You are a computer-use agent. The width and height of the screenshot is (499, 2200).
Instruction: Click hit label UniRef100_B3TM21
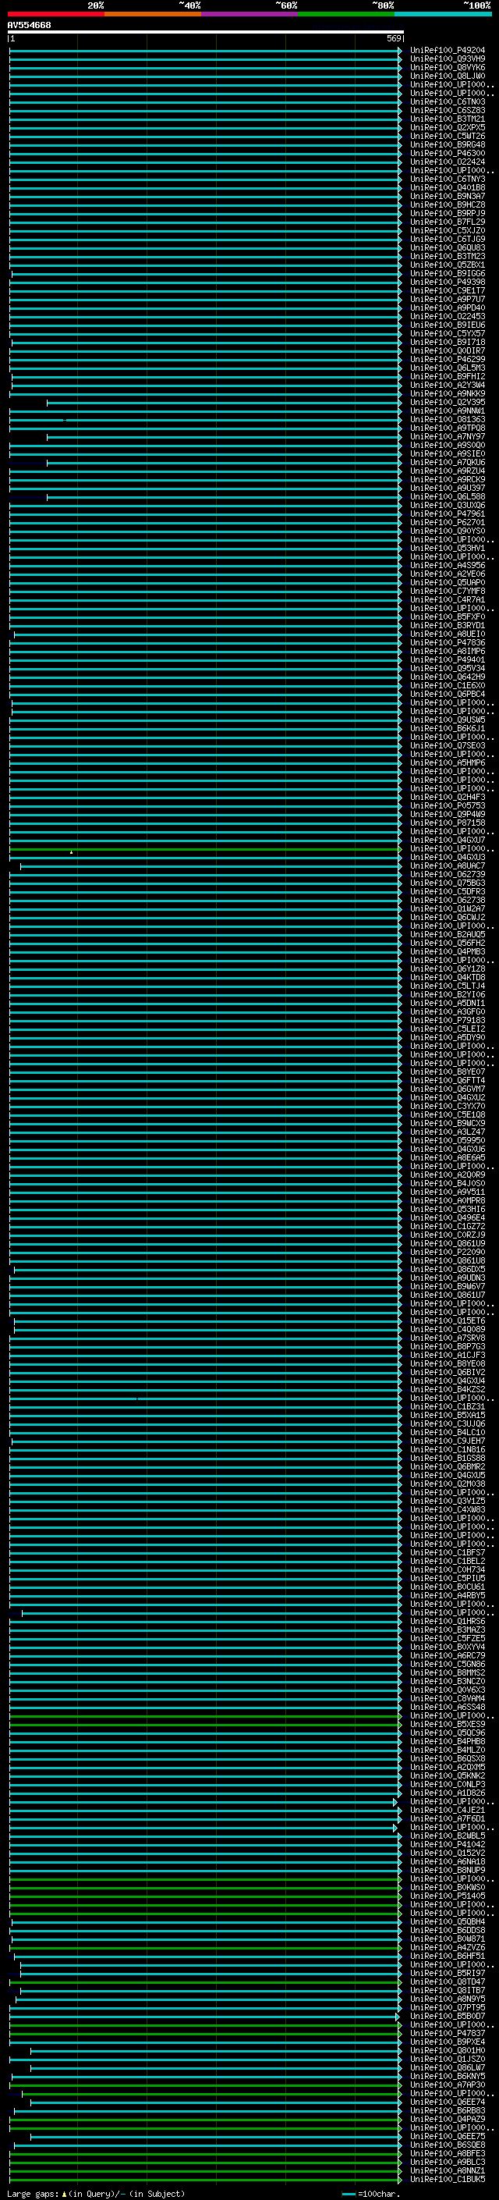click(447, 119)
